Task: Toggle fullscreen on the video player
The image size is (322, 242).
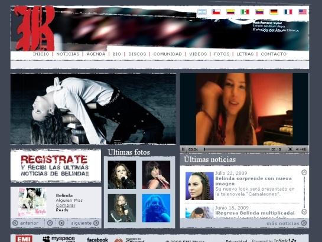Action: click(x=290, y=149)
